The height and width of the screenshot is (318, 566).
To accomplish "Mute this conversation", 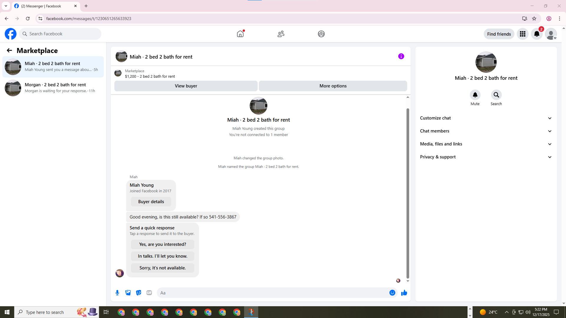I will (x=475, y=95).
